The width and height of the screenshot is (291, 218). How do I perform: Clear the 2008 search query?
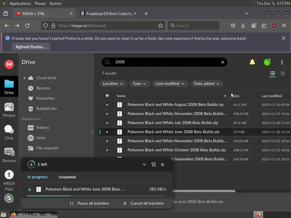223,62
